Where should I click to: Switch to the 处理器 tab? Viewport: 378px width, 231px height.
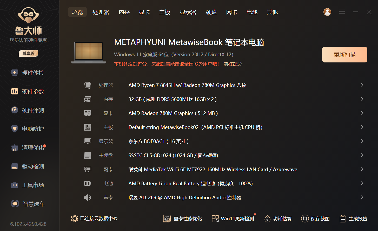click(101, 12)
